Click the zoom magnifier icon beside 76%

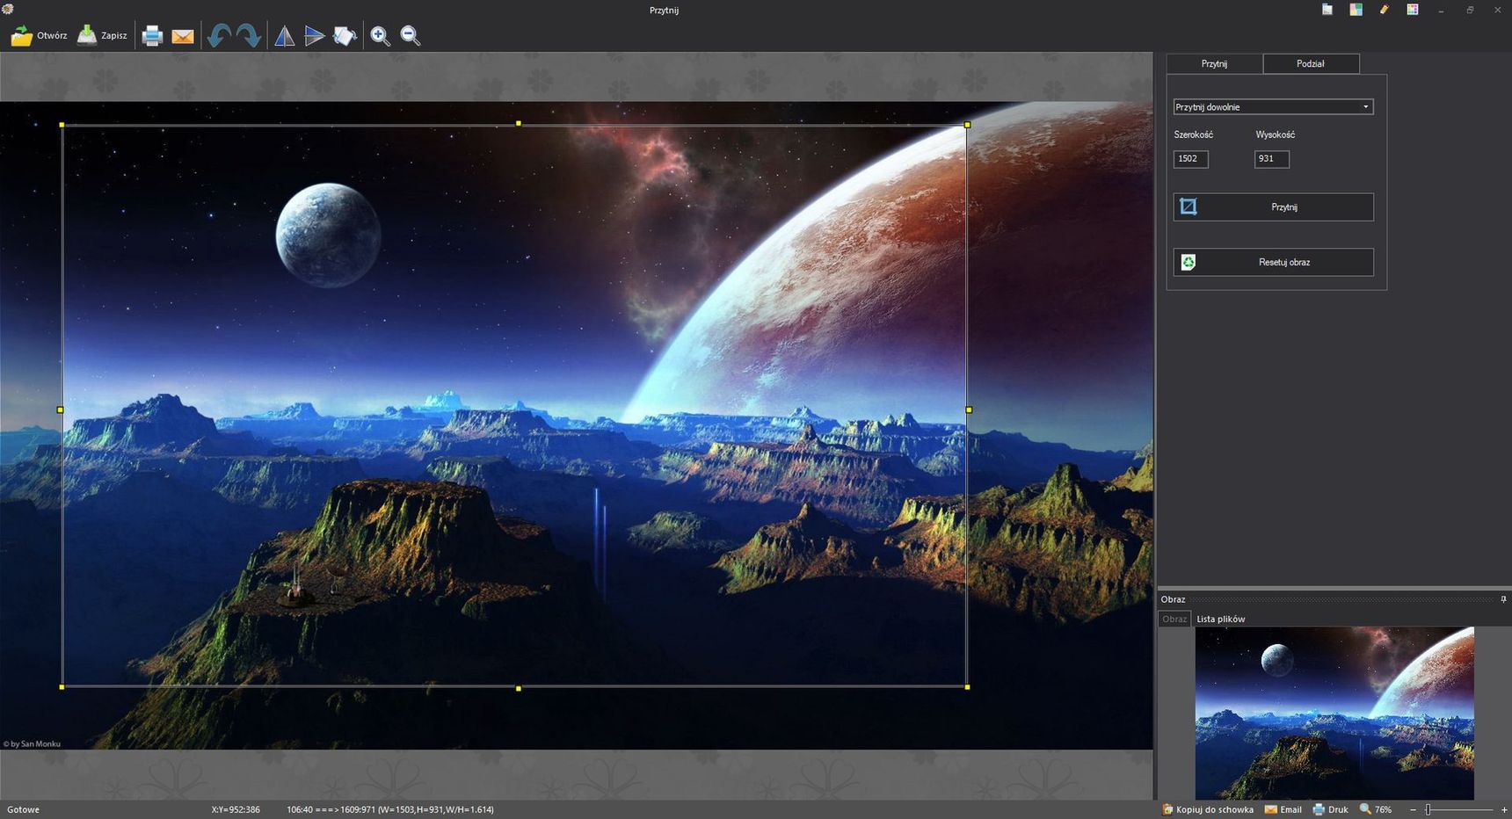click(1365, 809)
